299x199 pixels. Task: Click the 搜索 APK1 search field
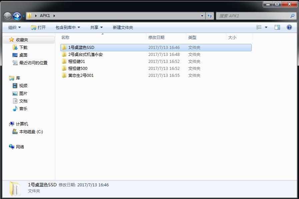click(253, 16)
